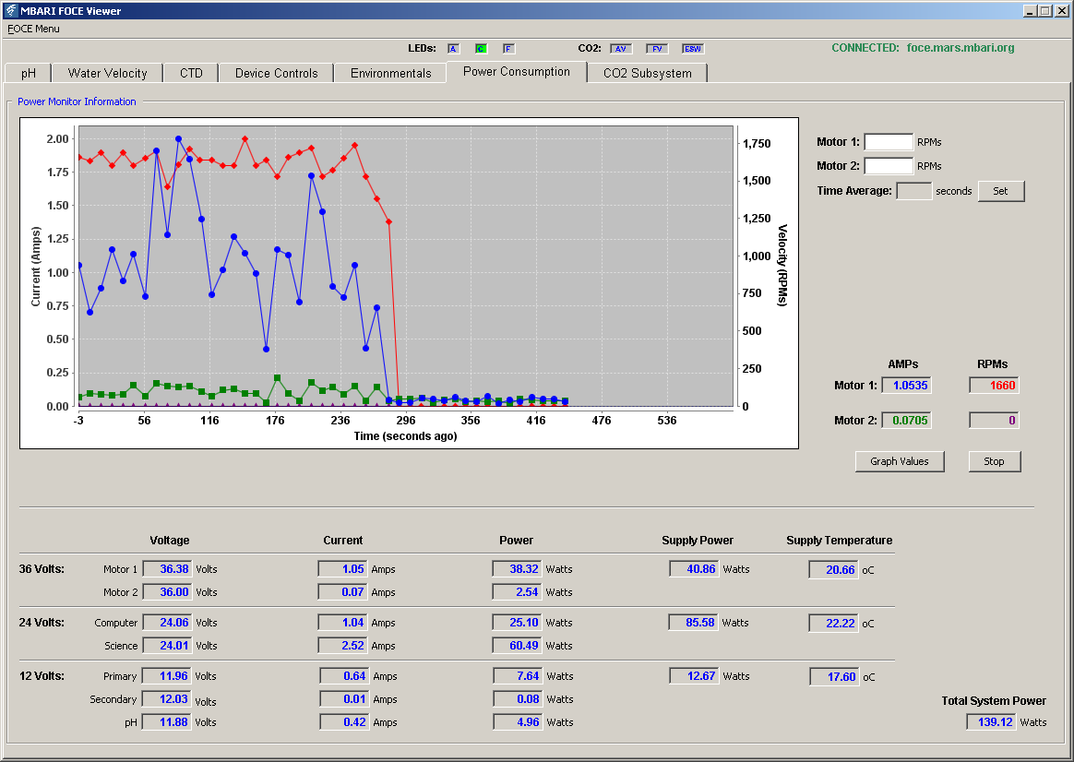Switch to the pH tab
This screenshot has width=1074, height=762.
[28, 73]
